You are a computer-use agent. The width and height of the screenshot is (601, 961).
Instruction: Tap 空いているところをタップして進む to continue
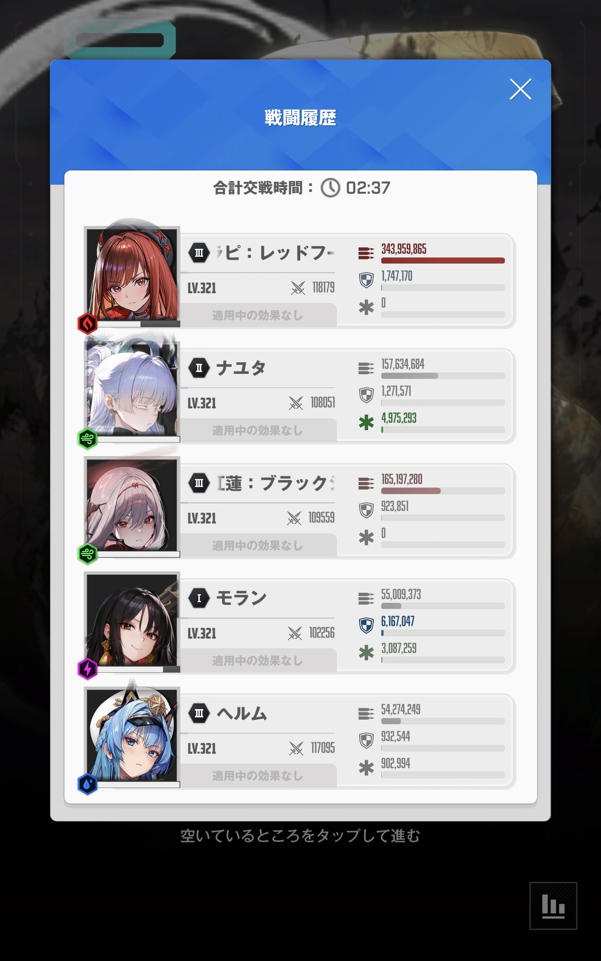pyautogui.click(x=300, y=836)
